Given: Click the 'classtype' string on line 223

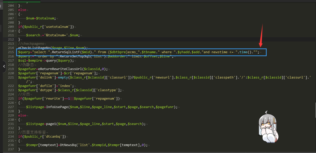Looking at the screenshot, I should pyautogui.click(x=106, y=90).
